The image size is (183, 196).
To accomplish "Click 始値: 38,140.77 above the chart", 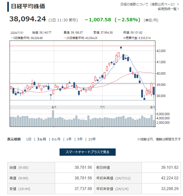I will 42,33.
